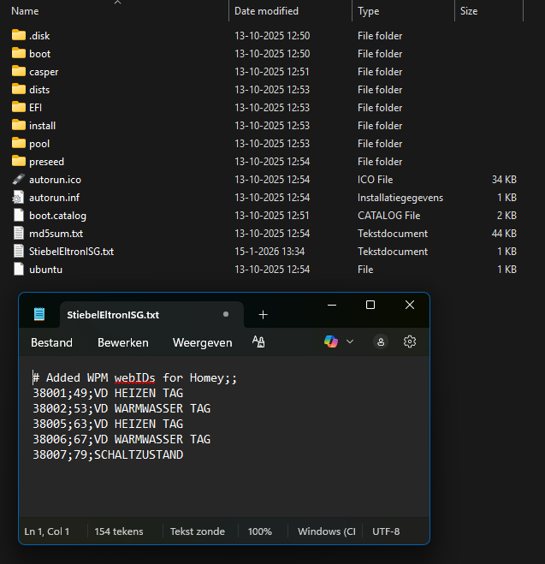Open the Weergeven menu
This screenshot has height=564, width=545.
[202, 342]
